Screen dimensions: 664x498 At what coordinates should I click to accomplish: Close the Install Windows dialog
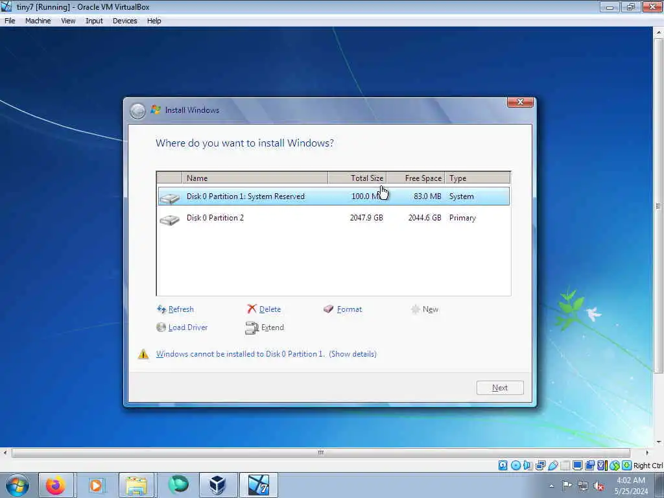point(520,102)
